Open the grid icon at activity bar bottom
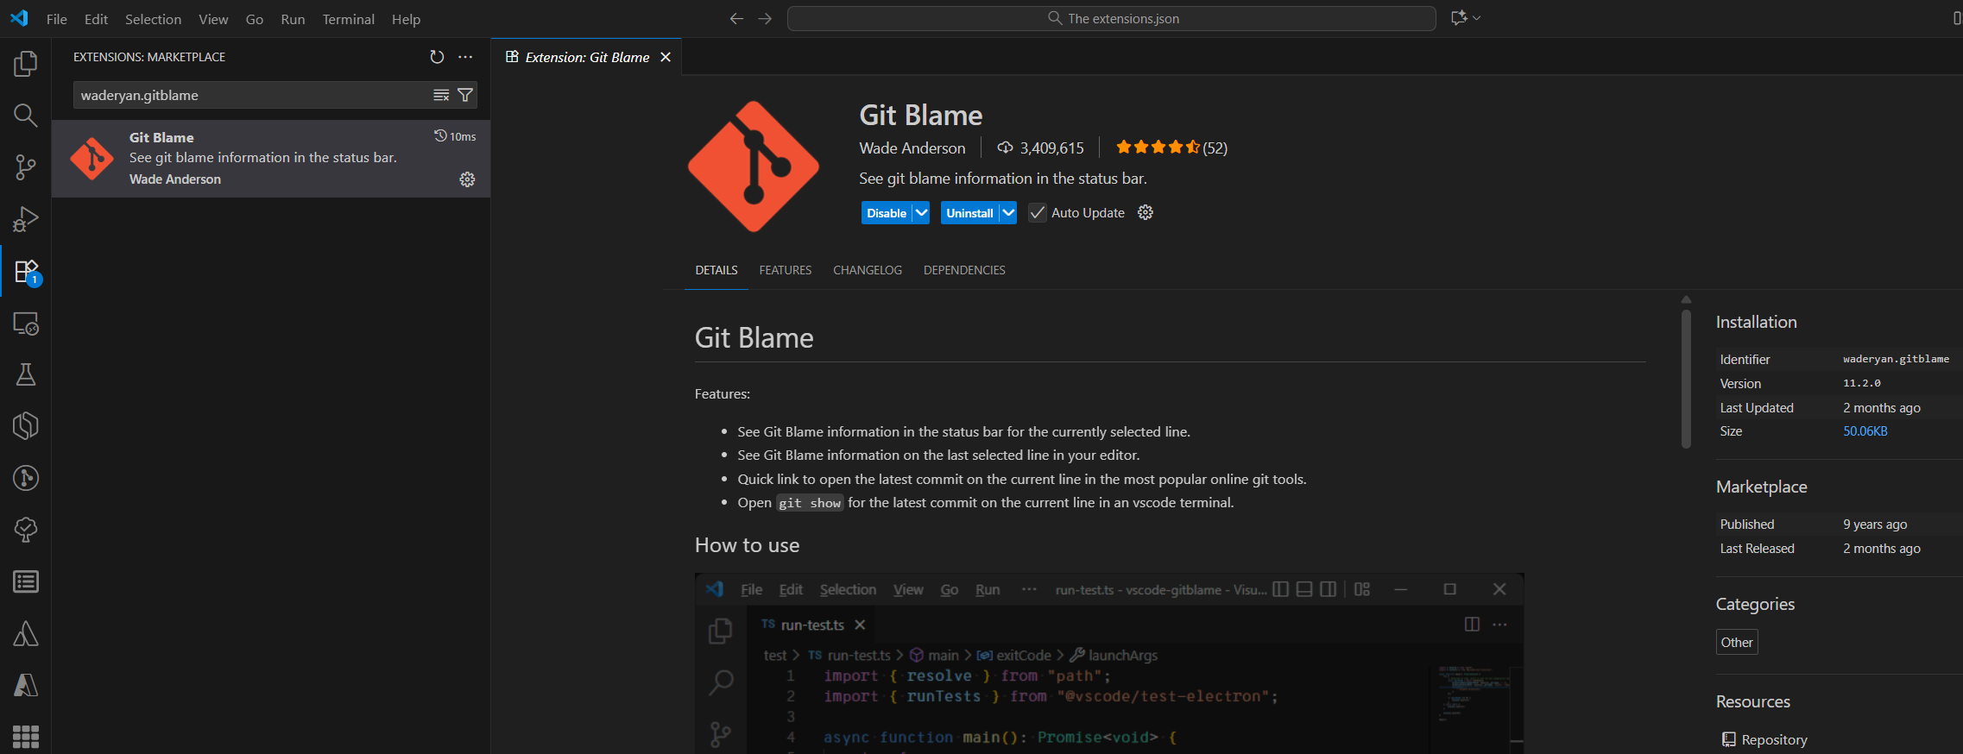The width and height of the screenshot is (1963, 754). [26, 736]
